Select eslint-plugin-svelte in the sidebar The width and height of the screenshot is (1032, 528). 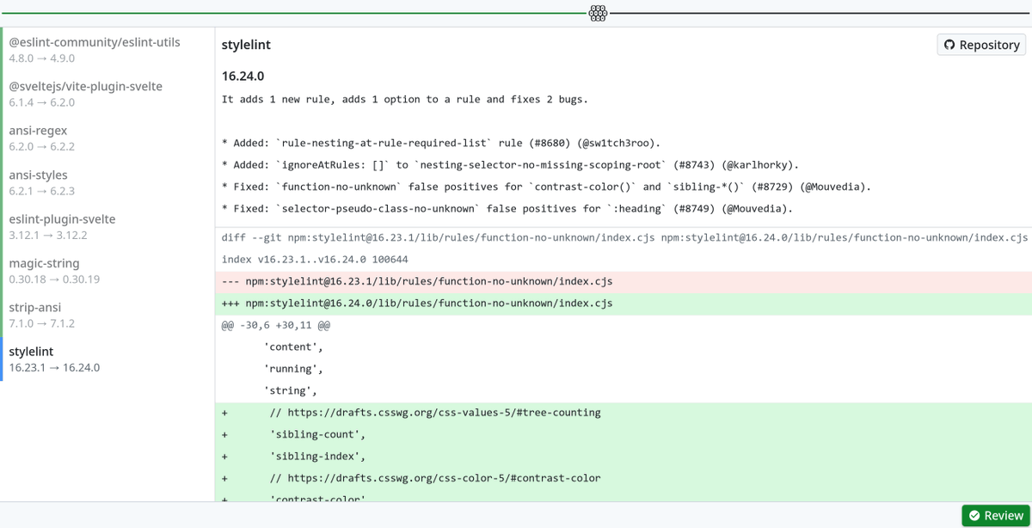pyautogui.click(x=107, y=227)
